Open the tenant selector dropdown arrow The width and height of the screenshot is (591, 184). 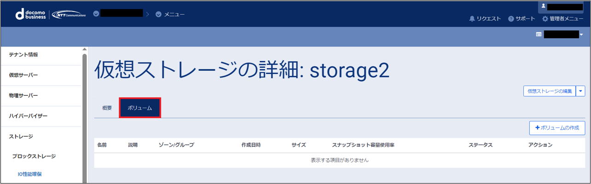coord(581,34)
